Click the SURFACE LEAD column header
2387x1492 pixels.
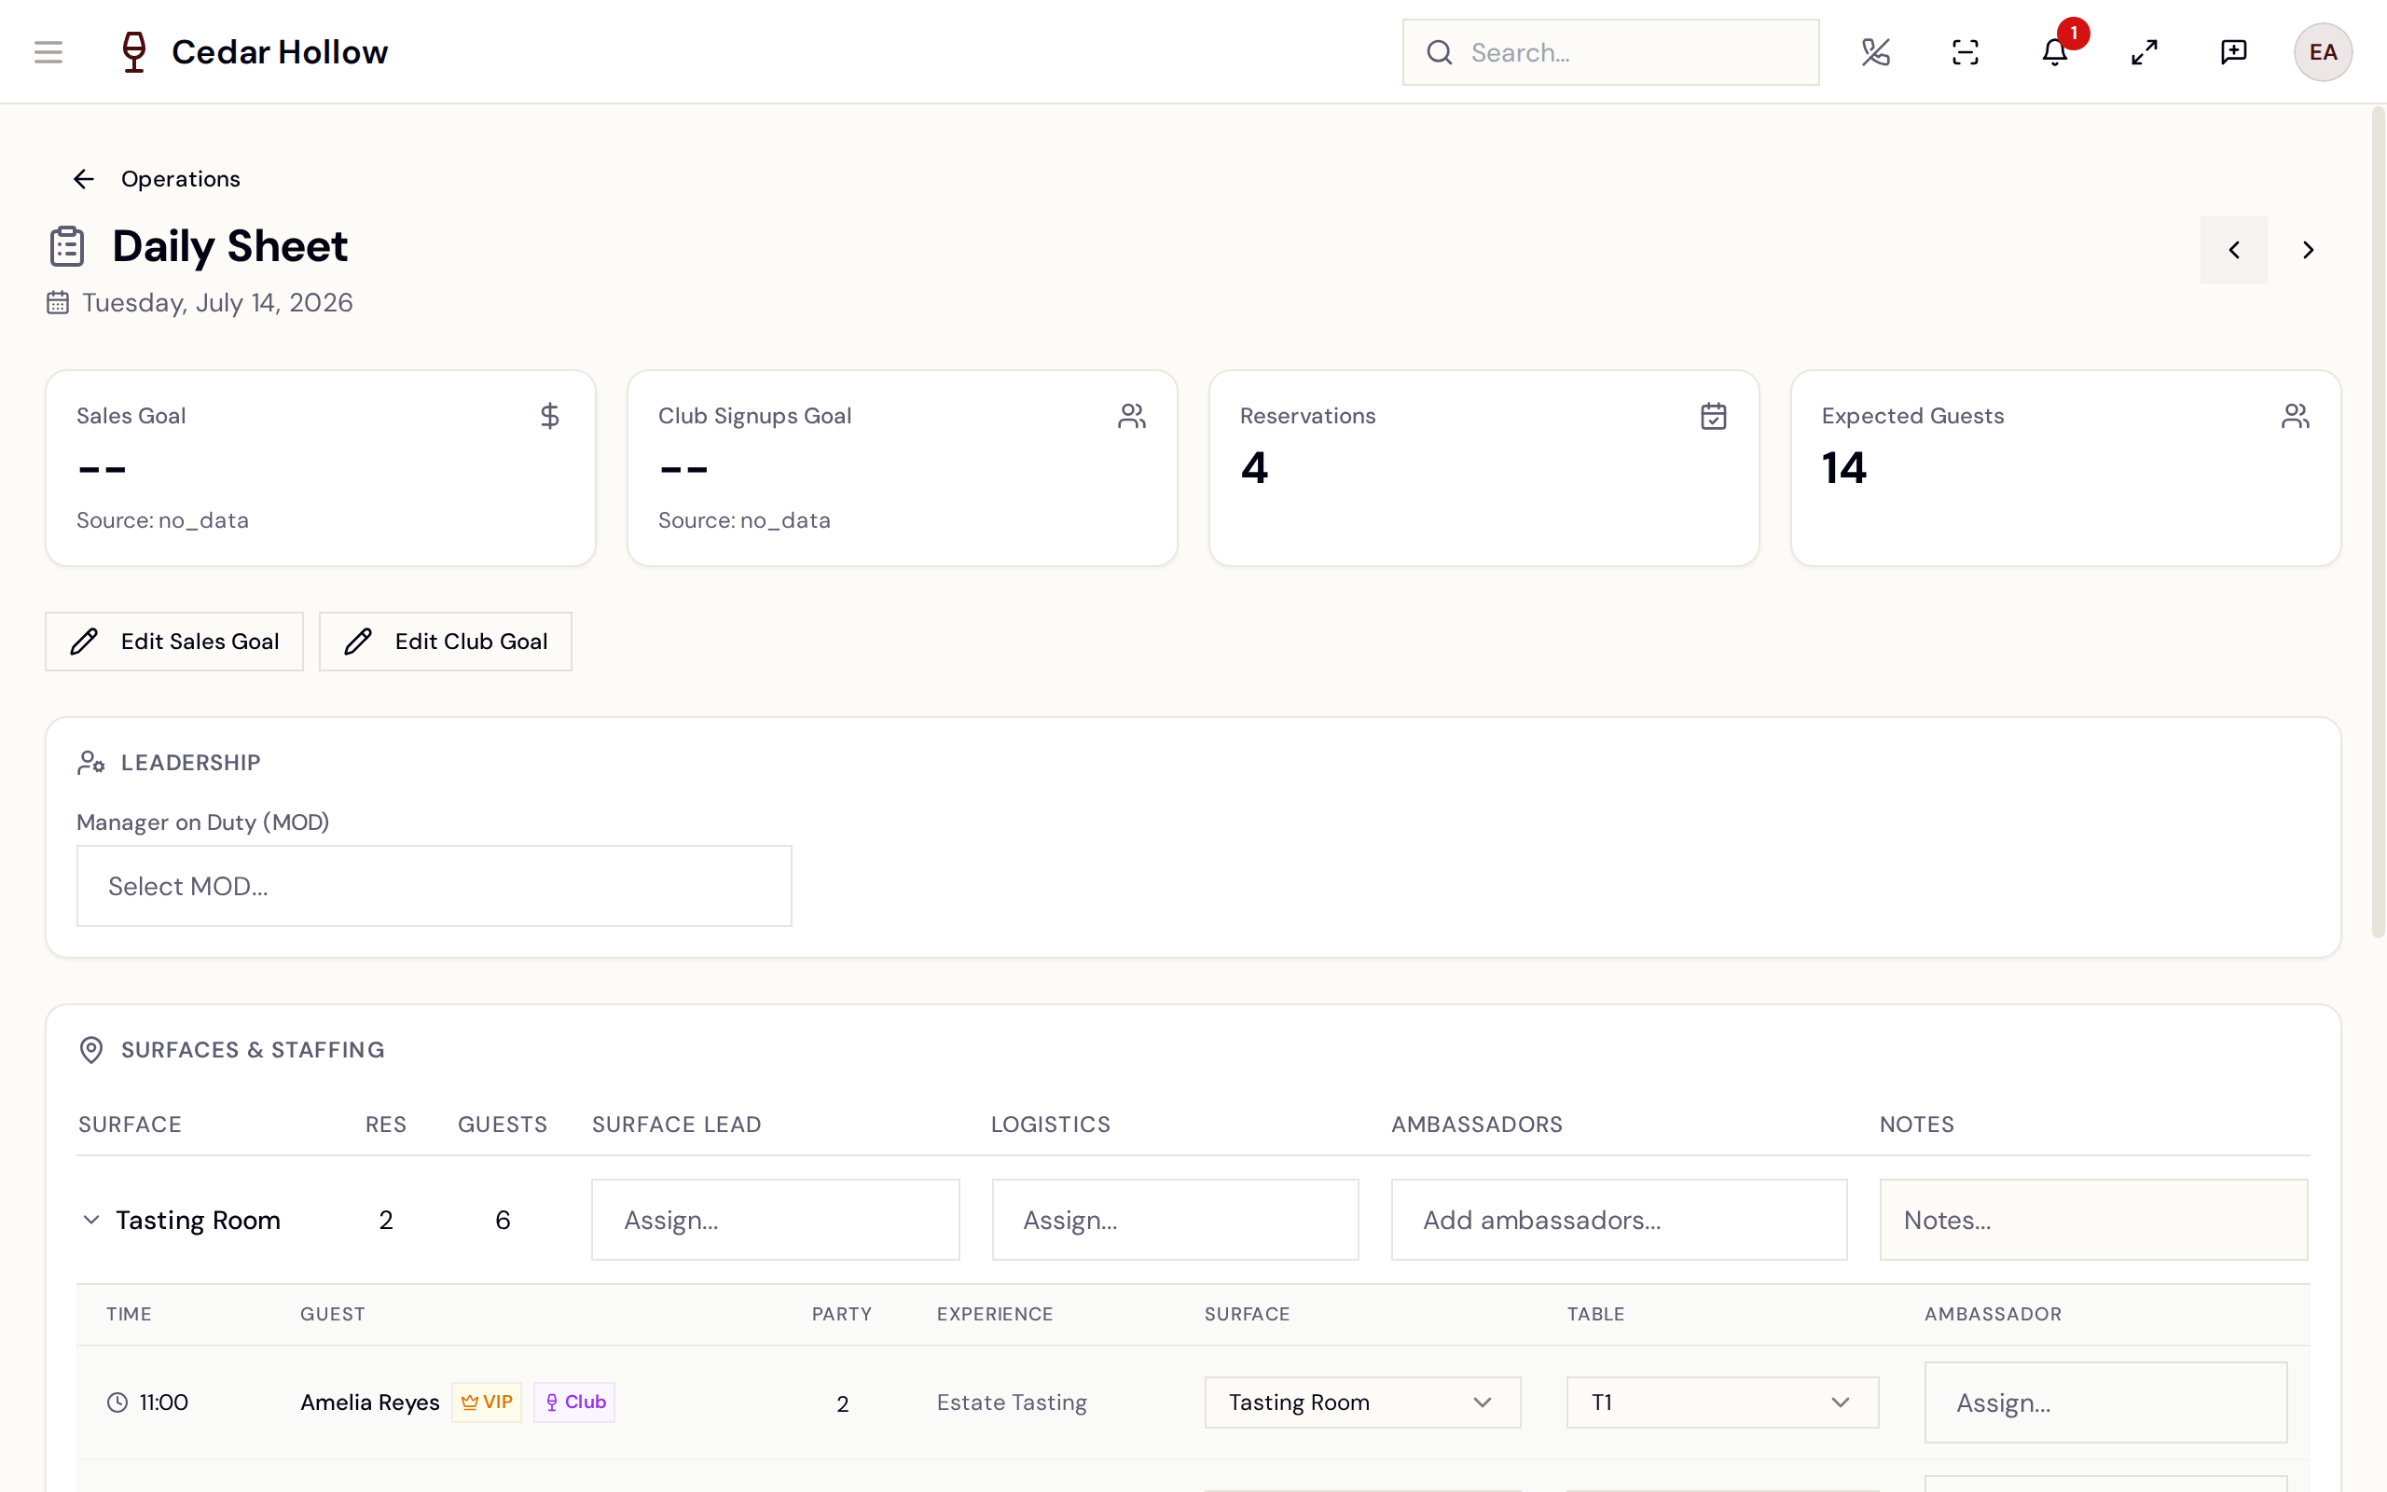coord(677,1124)
